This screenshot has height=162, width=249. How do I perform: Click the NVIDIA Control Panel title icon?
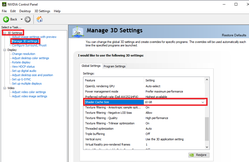click(4, 4)
